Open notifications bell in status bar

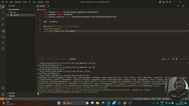[186, 99]
